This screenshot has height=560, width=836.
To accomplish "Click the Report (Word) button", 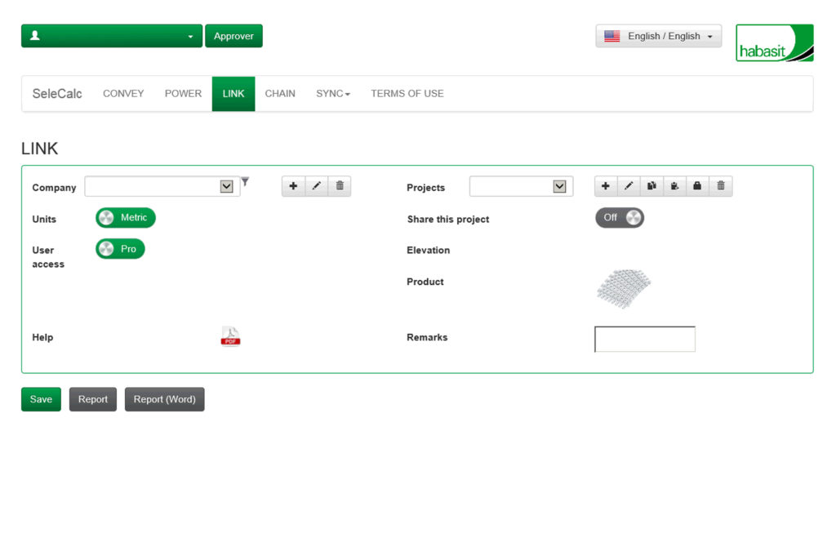I will (x=164, y=399).
